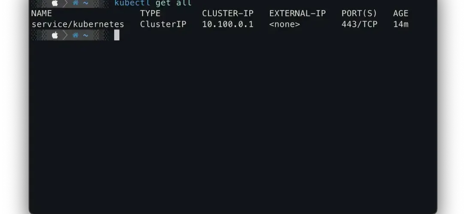Click the tilde in the current prompt

click(x=85, y=36)
